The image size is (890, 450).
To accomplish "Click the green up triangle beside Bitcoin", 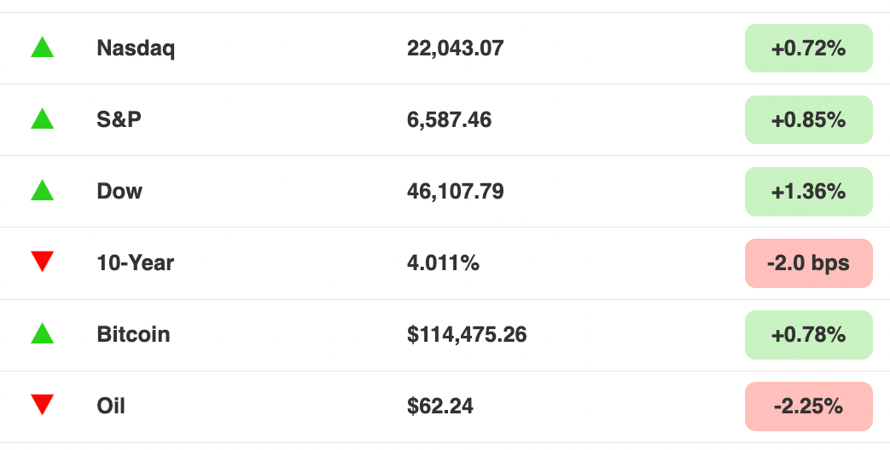I will (x=42, y=334).
